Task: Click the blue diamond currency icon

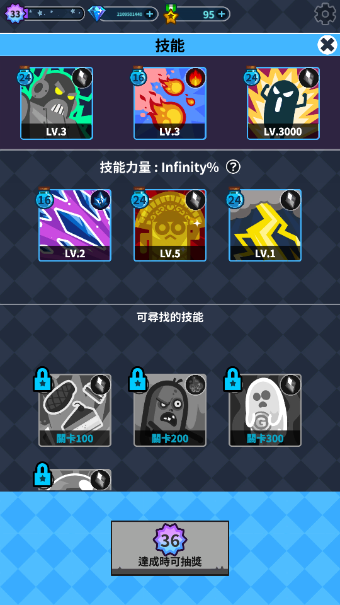Action: click(x=96, y=14)
